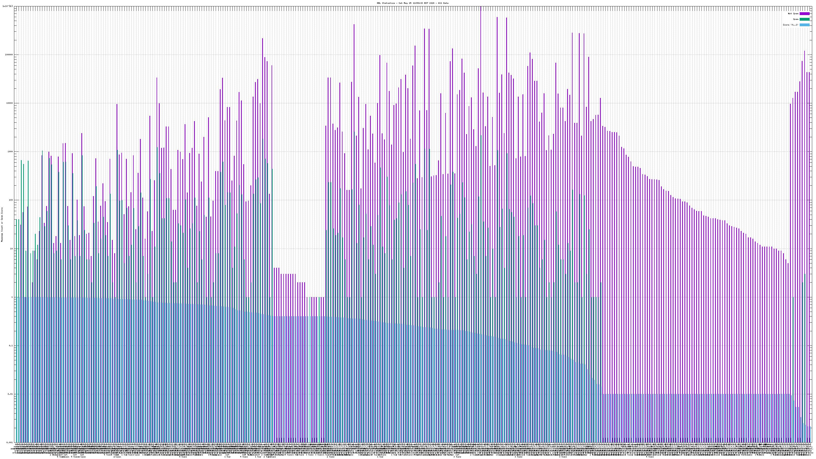Select the "Score (0..1)" legend text
This screenshot has height=459, width=816.
[x=790, y=25]
